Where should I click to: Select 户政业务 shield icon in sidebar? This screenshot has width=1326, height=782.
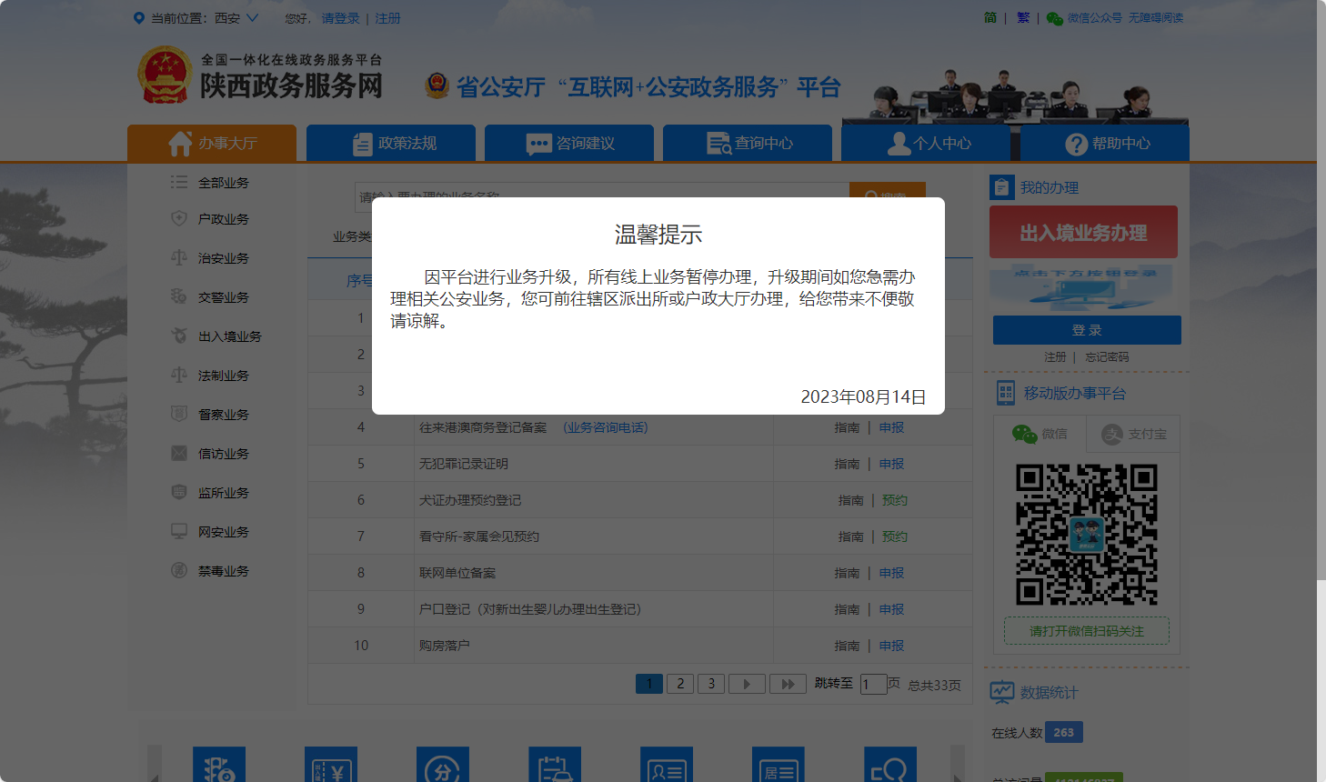179,219
